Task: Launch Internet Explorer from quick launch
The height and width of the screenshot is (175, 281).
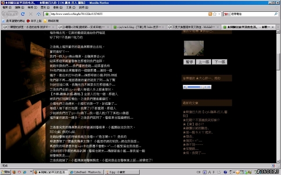Action: click(25, 172)
